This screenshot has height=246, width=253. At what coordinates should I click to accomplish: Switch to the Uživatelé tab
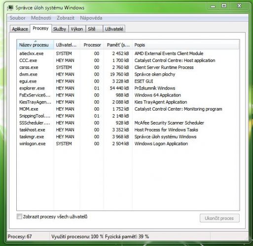point(114,29)
